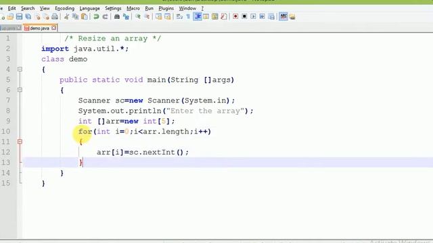Viewport: 433px width, 243px height.
Task: Collapse the for loop fold marker on line 11
Action: click(x=20, y=142)
